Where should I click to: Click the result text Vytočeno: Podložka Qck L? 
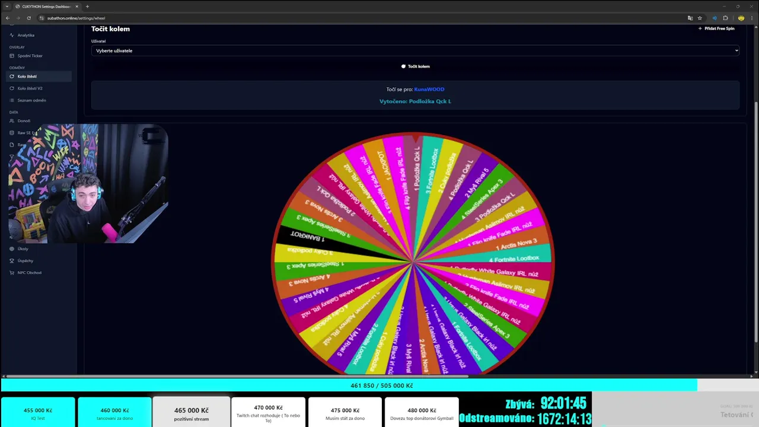point(415,101)
